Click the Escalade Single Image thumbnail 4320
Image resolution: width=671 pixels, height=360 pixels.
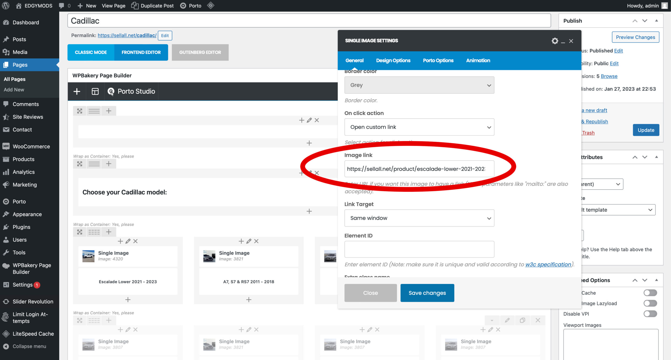pyautogui.click(x=88, y=256)
